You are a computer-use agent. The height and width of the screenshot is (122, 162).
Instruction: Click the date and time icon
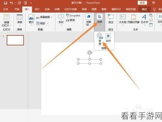[x=151, y=16]
